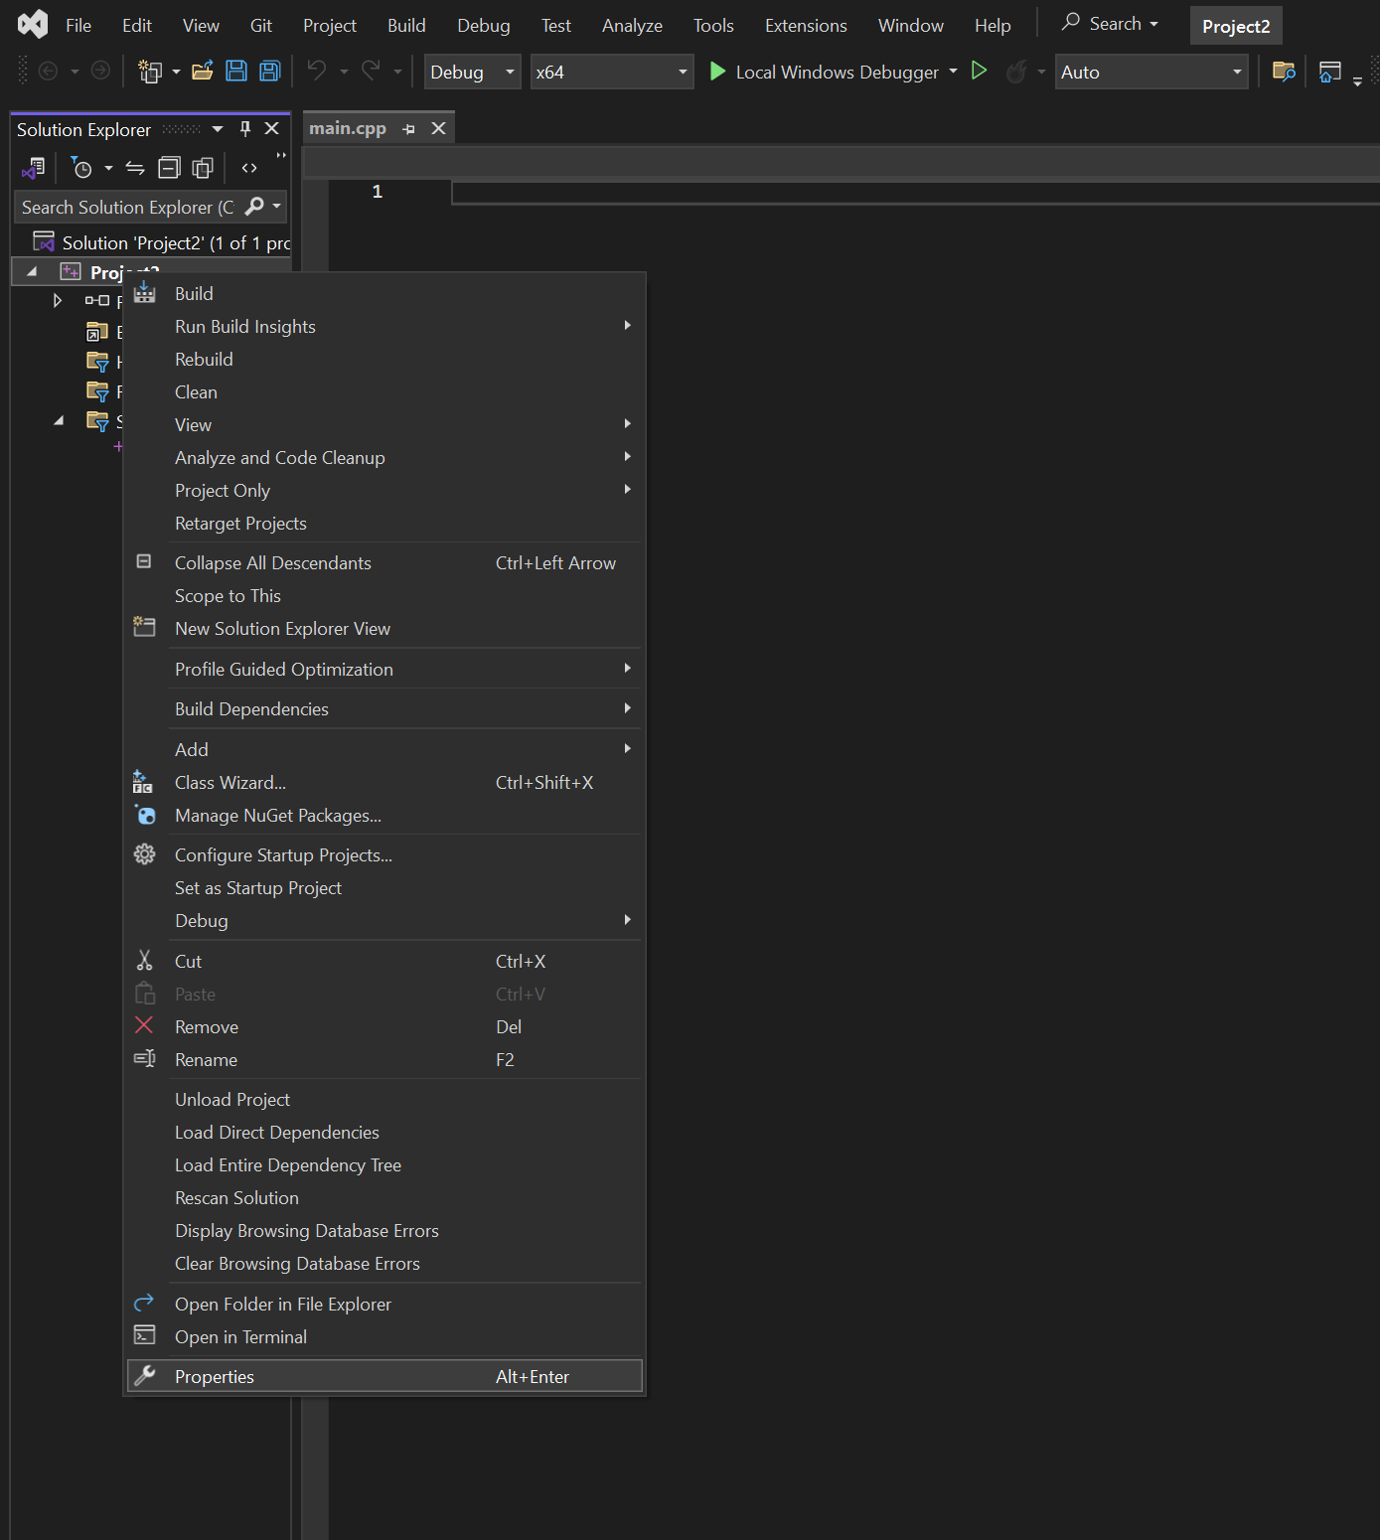Image resolution: width=1380 pixels, height=1540 pixels.
Task: Open Local Windows Debugger dropdown arrow
Action: click(x=953, y=72)
